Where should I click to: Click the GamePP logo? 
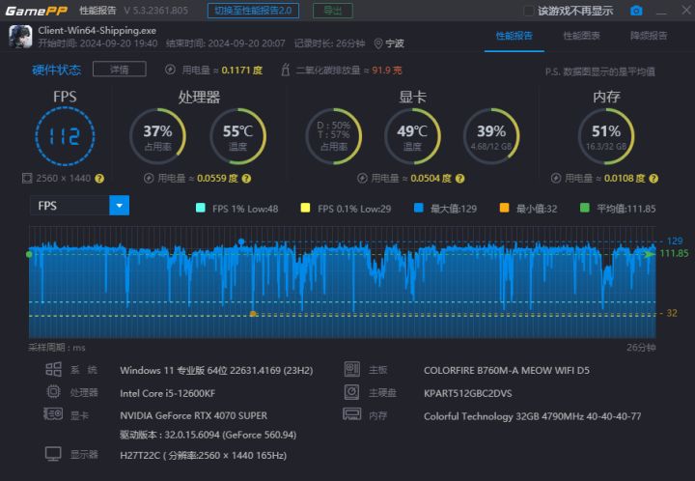tap(36, 11)
